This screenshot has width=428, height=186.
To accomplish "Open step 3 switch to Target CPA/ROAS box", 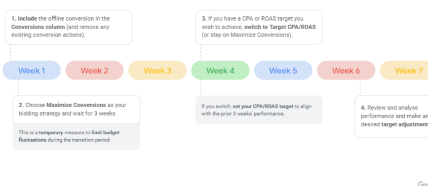I will [259, 27].
